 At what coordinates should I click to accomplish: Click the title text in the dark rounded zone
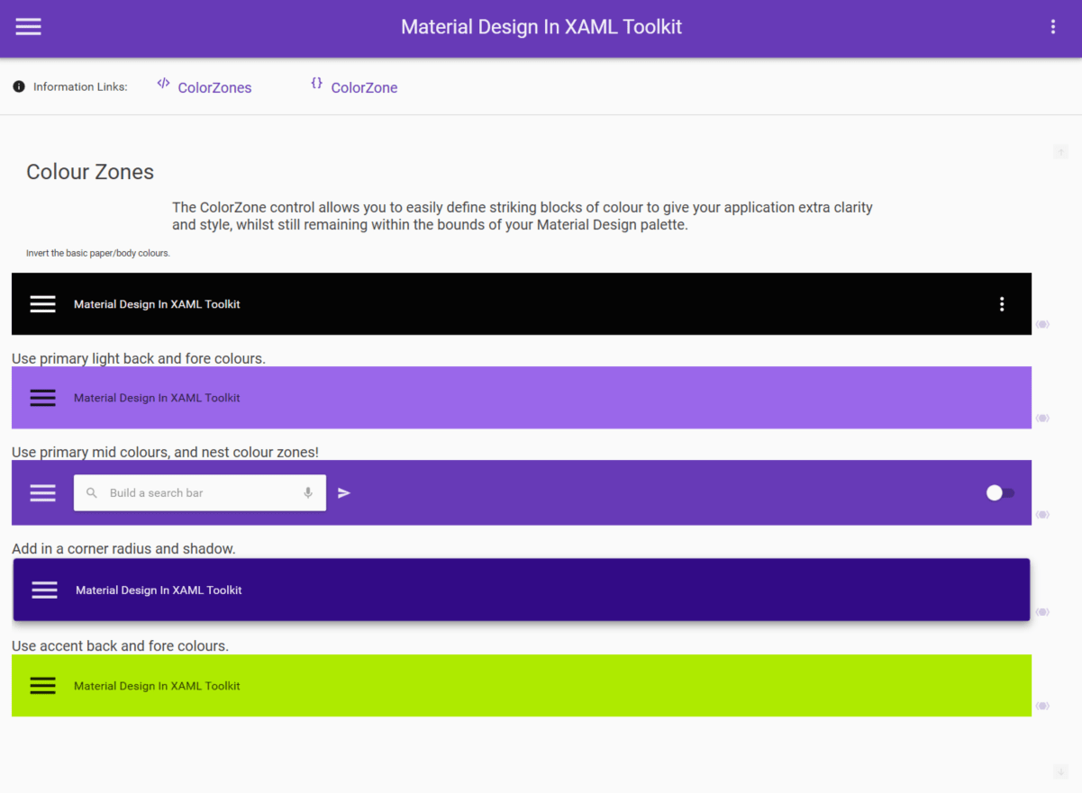[x=159, y=590]
